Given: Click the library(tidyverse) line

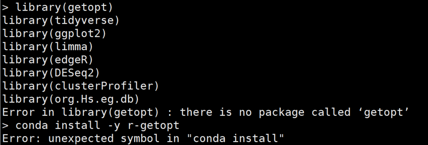Looking at the screenshot, I should tap(61, 21).
